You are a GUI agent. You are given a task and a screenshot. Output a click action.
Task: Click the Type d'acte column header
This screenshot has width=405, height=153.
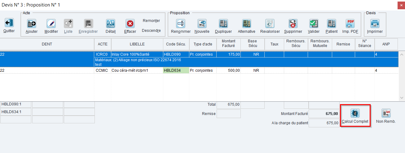(x=203, y=44)
